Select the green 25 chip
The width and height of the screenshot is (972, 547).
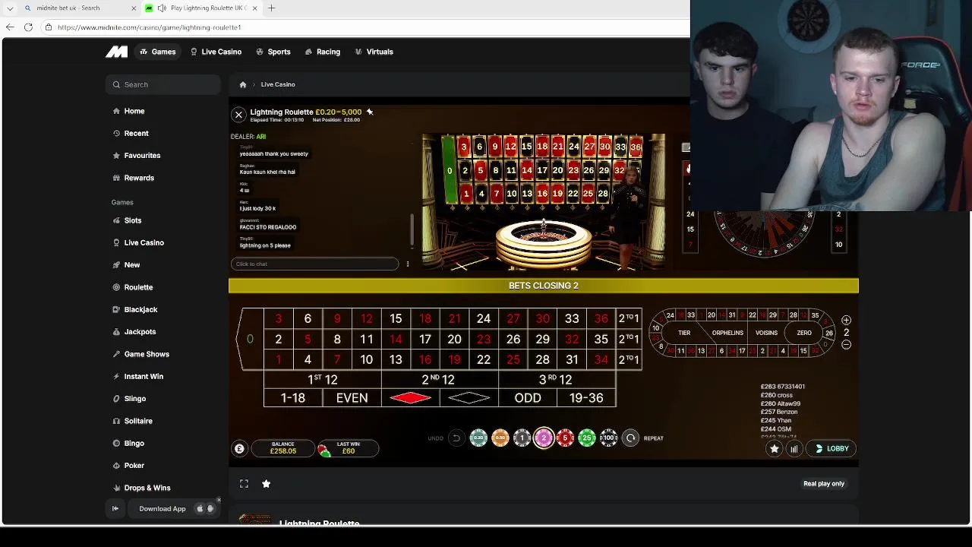tap(587, 438)
